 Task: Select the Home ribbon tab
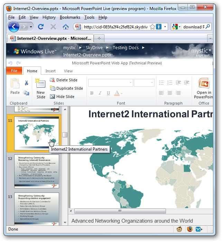pos(32,71)
